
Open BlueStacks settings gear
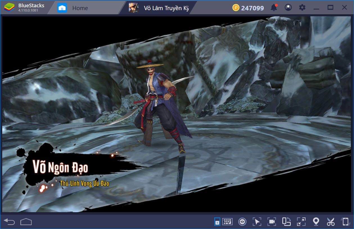pos(302,8)
